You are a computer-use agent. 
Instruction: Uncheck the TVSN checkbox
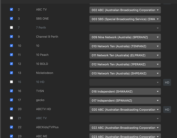(11, 91)
